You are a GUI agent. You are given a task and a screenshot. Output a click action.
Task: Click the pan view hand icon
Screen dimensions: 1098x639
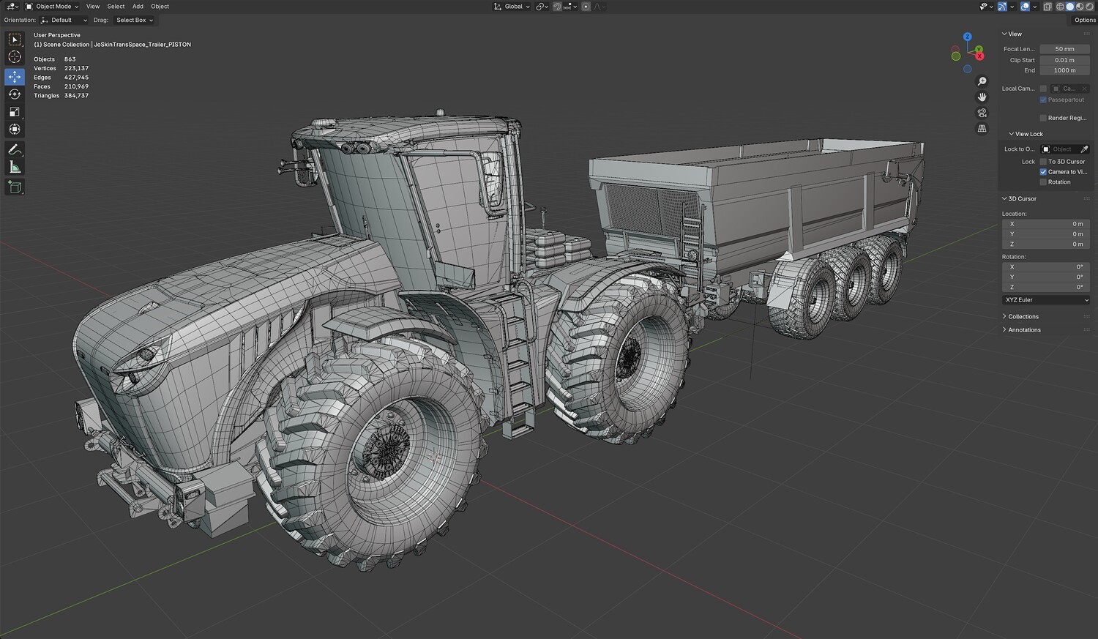(982, 97)
